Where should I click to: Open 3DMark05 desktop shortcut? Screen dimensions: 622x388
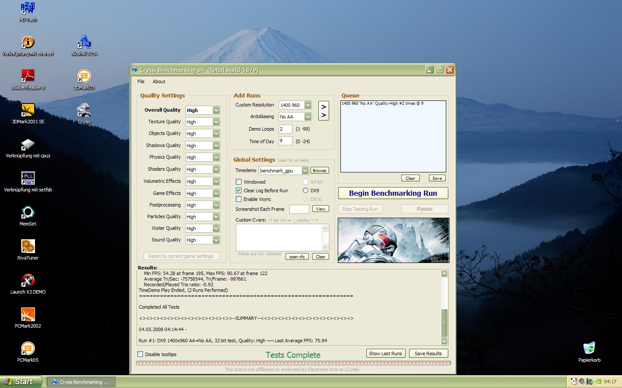coord(84,77)
